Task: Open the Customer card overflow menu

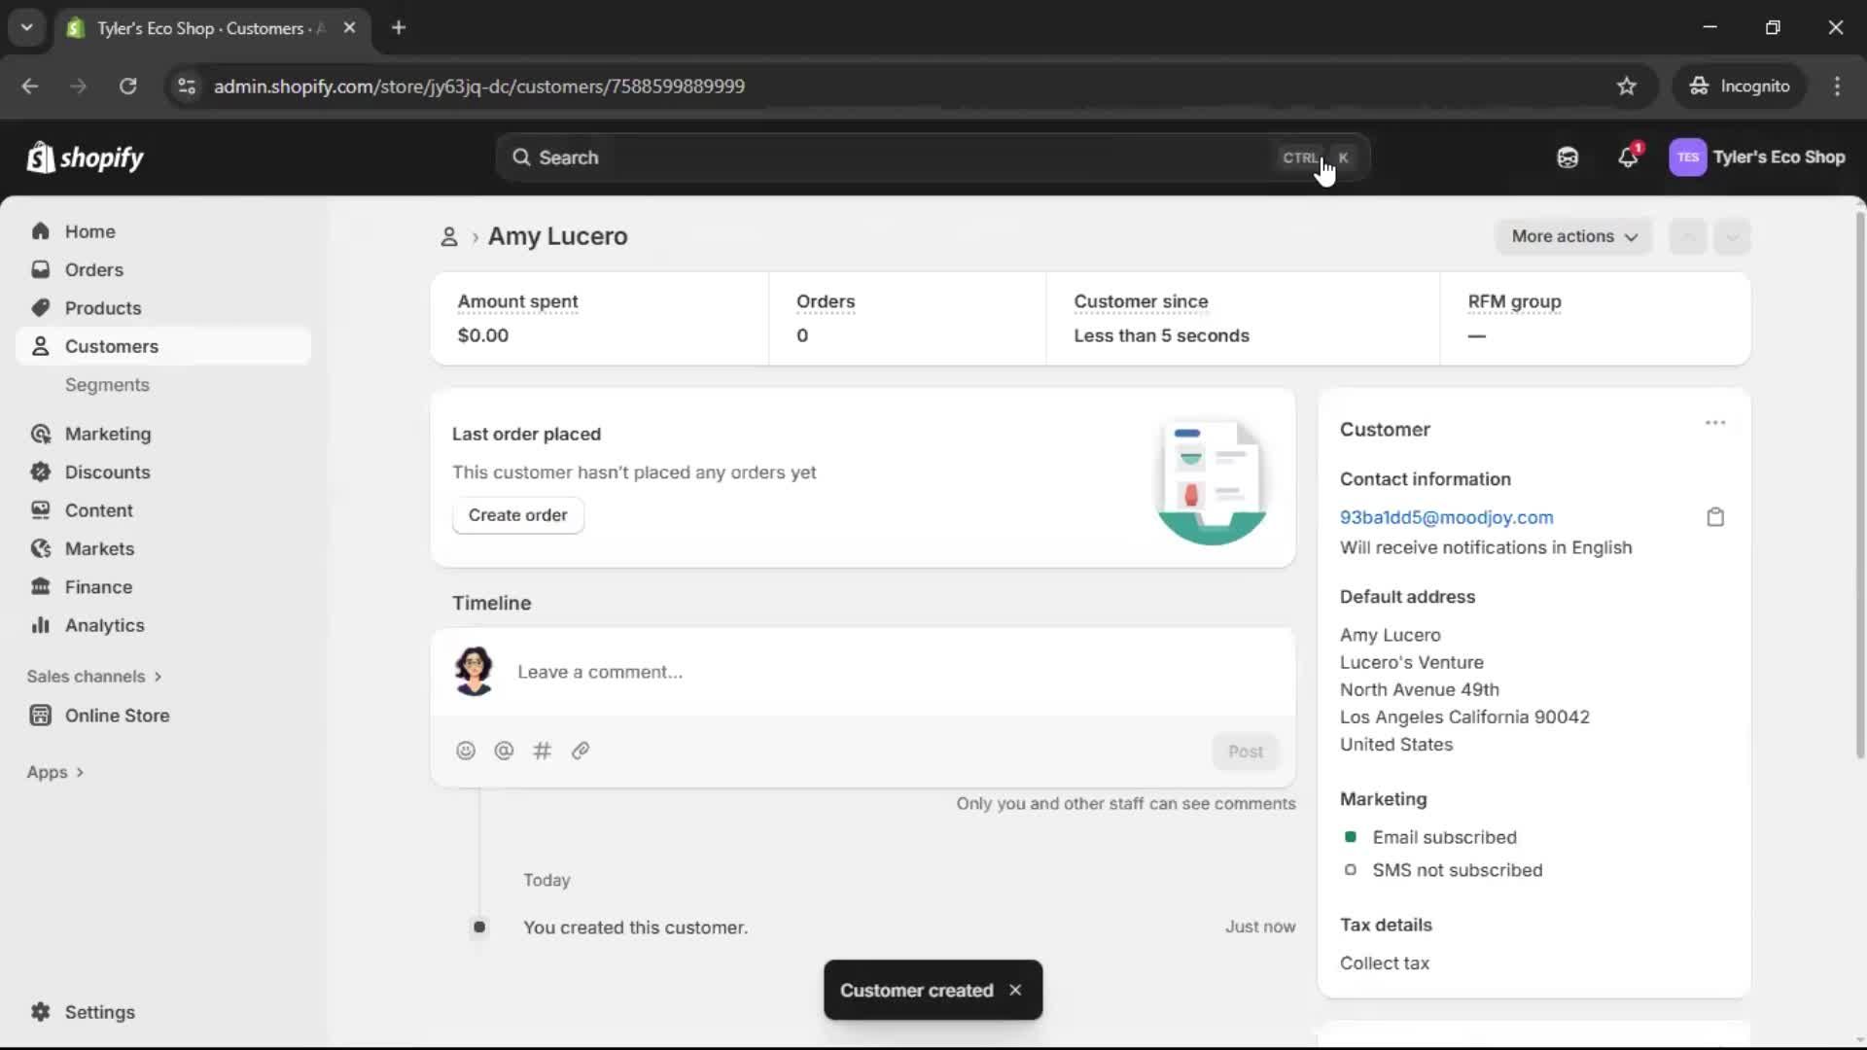Action: point(1715,423)
